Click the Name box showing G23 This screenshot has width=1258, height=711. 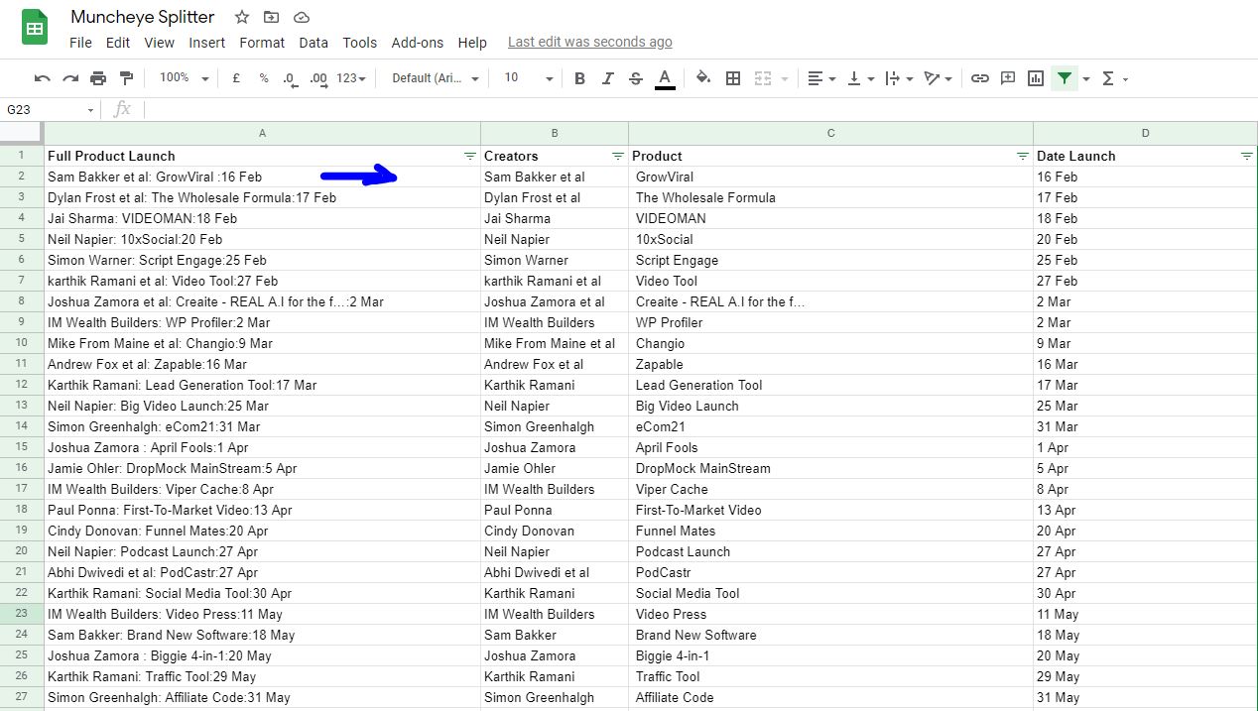50,109
